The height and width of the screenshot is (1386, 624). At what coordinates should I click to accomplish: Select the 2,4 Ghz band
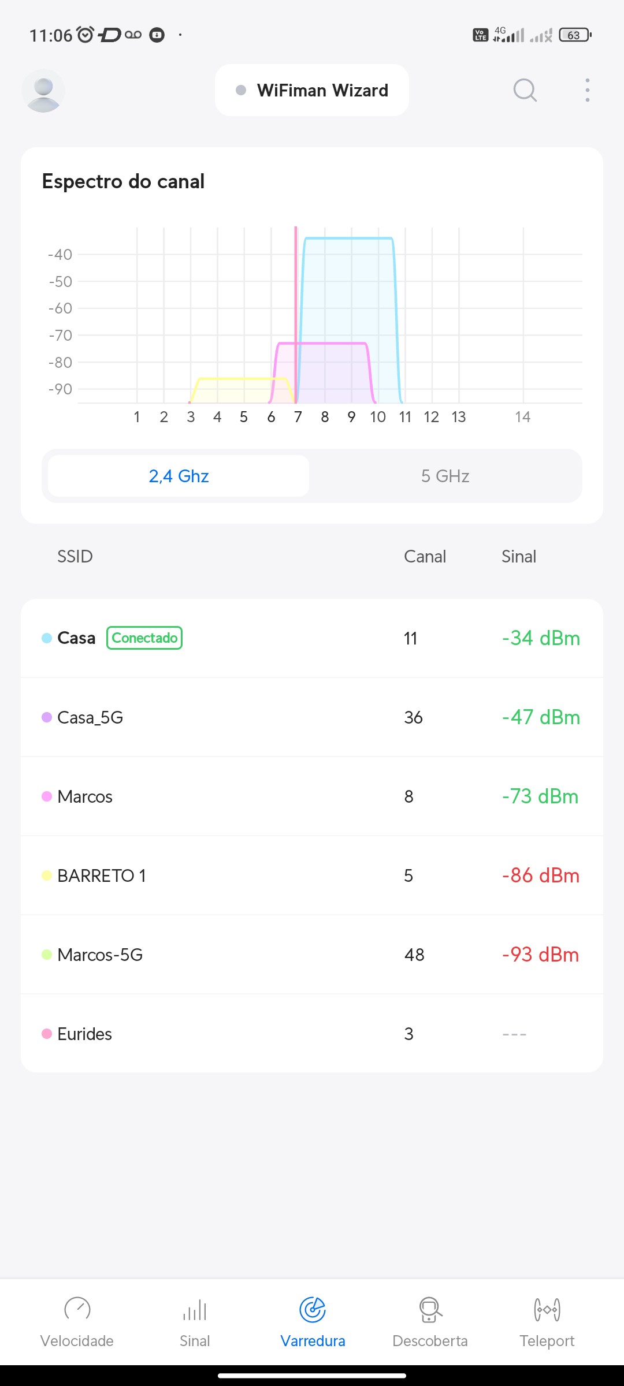coord(179,476)
